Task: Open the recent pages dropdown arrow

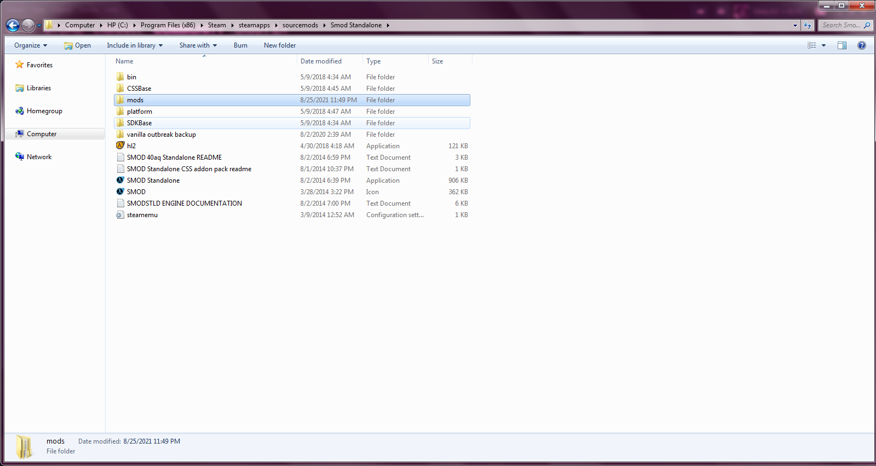Action: coord(39,26)
